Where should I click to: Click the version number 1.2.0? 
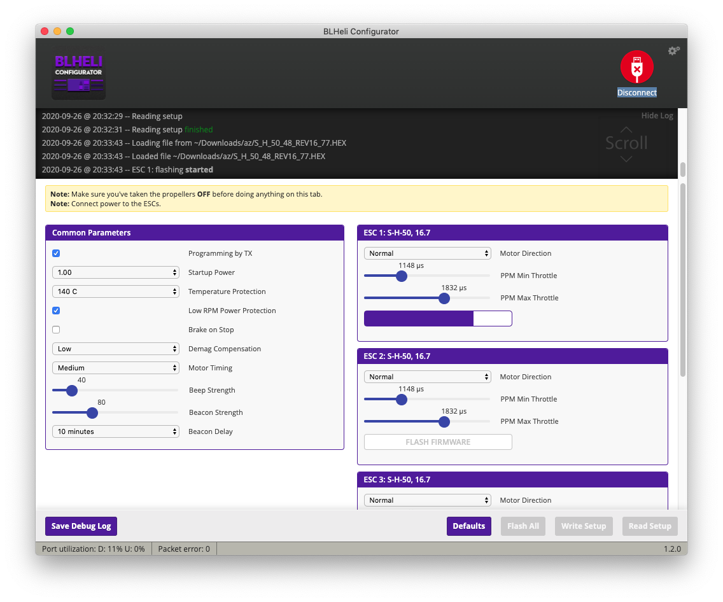point(672,549)
